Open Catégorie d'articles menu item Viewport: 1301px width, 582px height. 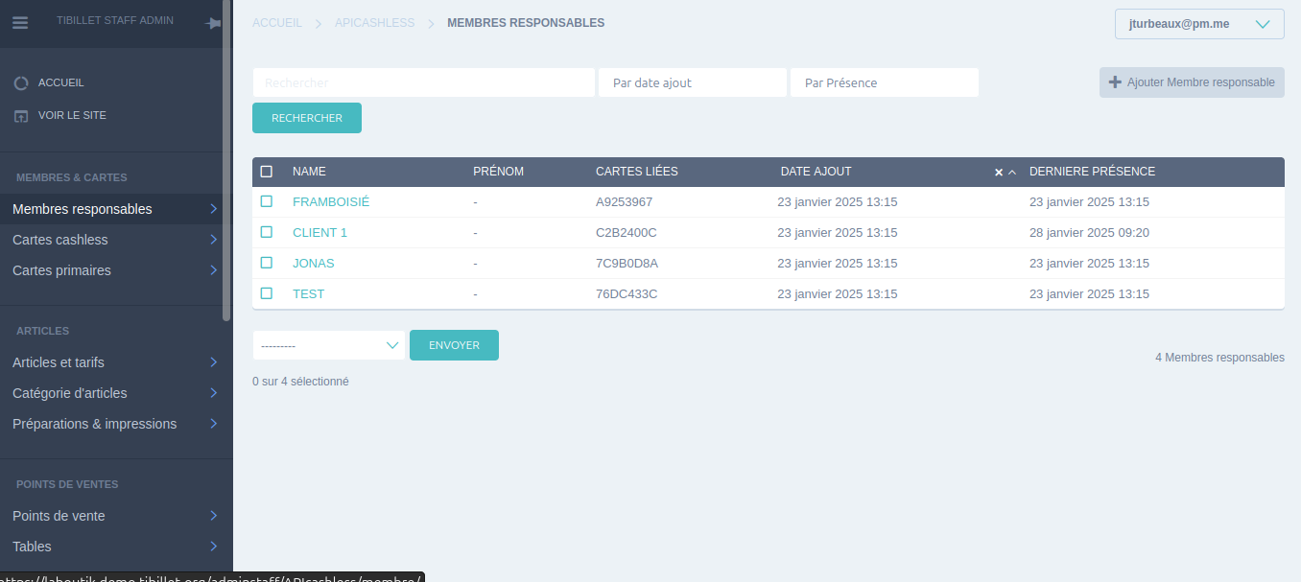[111, 393]
